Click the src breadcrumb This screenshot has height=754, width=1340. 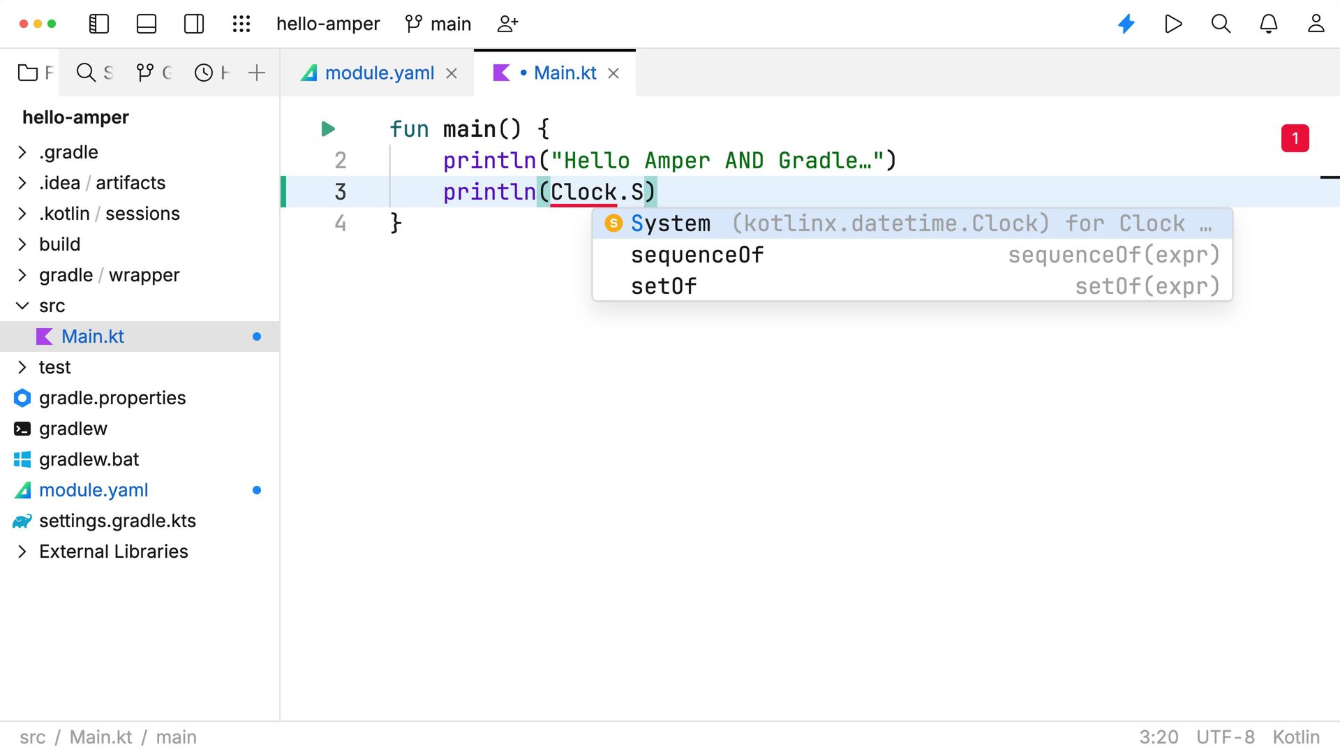coord(33,737)
